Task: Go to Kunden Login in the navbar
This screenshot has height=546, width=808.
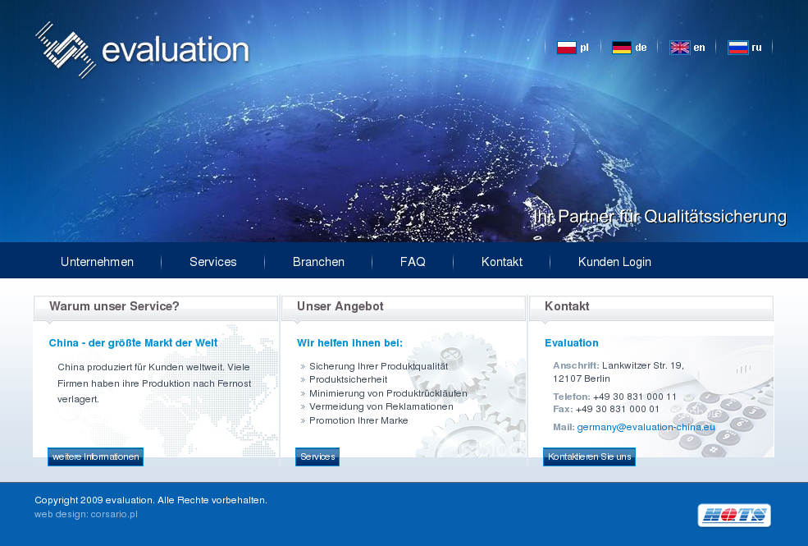Action: (614, 261)
